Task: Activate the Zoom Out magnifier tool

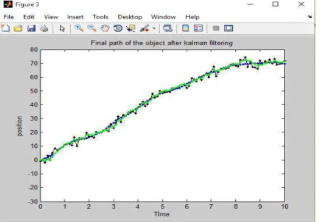Action: (92, 28)
